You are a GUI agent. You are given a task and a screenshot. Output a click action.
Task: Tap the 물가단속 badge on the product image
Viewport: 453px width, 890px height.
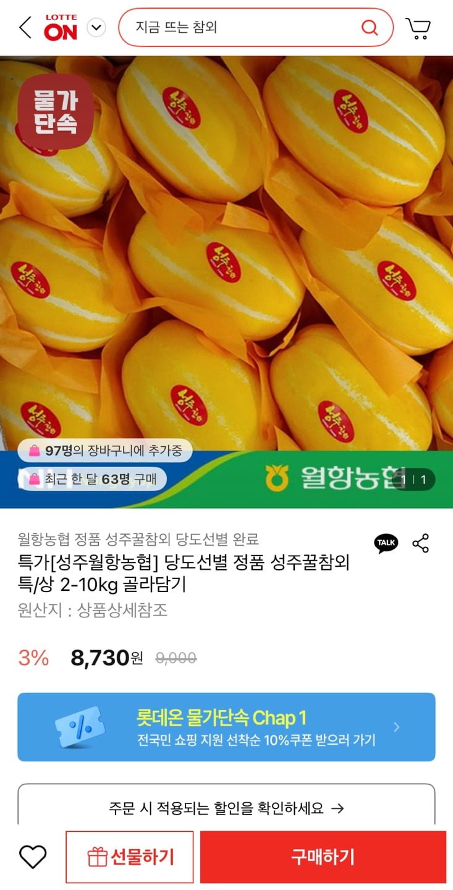(x=55, y=111)
